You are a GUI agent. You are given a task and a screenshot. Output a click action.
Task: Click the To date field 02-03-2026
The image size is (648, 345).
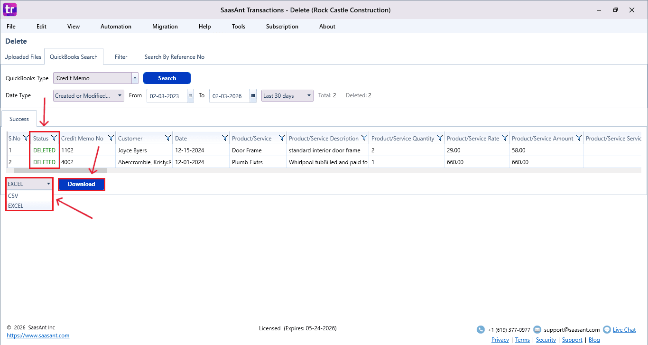point(230,96)
